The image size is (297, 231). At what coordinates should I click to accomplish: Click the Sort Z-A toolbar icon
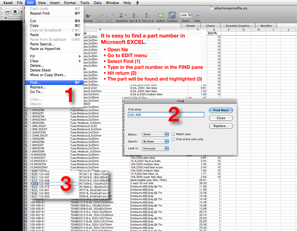pos(147,15)
